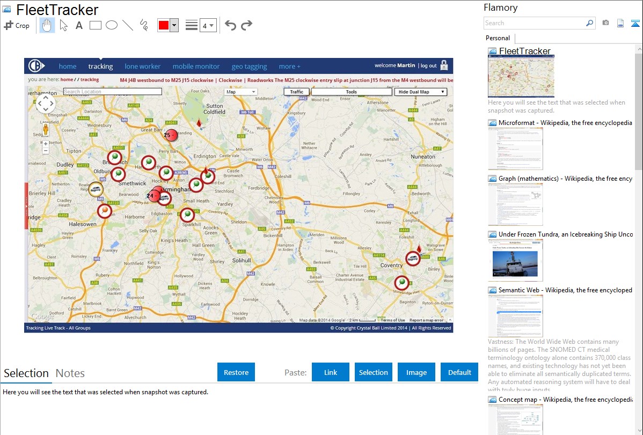Click the Flamory search field
Viewport: 643px width, 435px height.
point(535,23)
